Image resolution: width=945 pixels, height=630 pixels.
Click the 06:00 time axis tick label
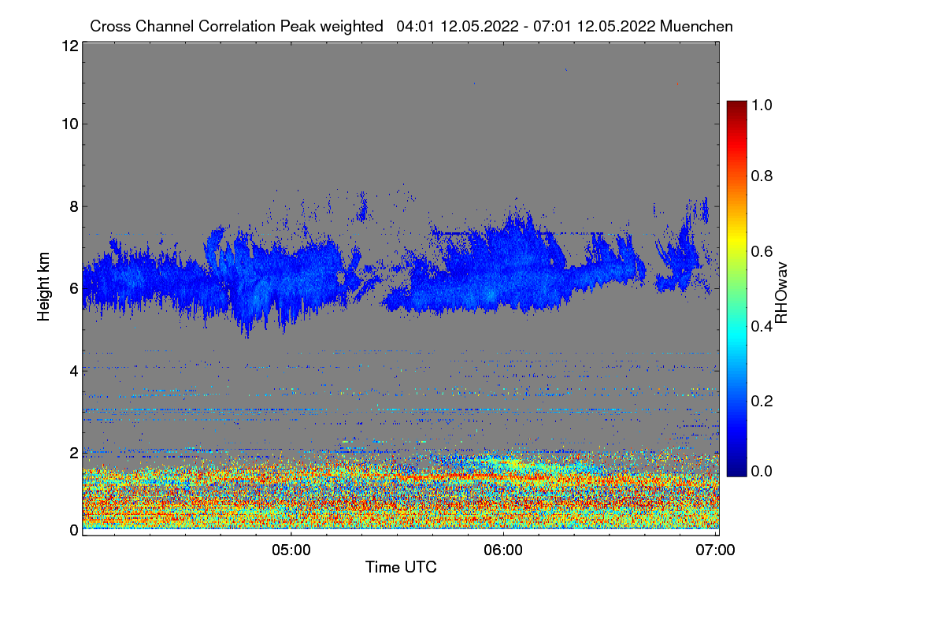tap(503, 550)
